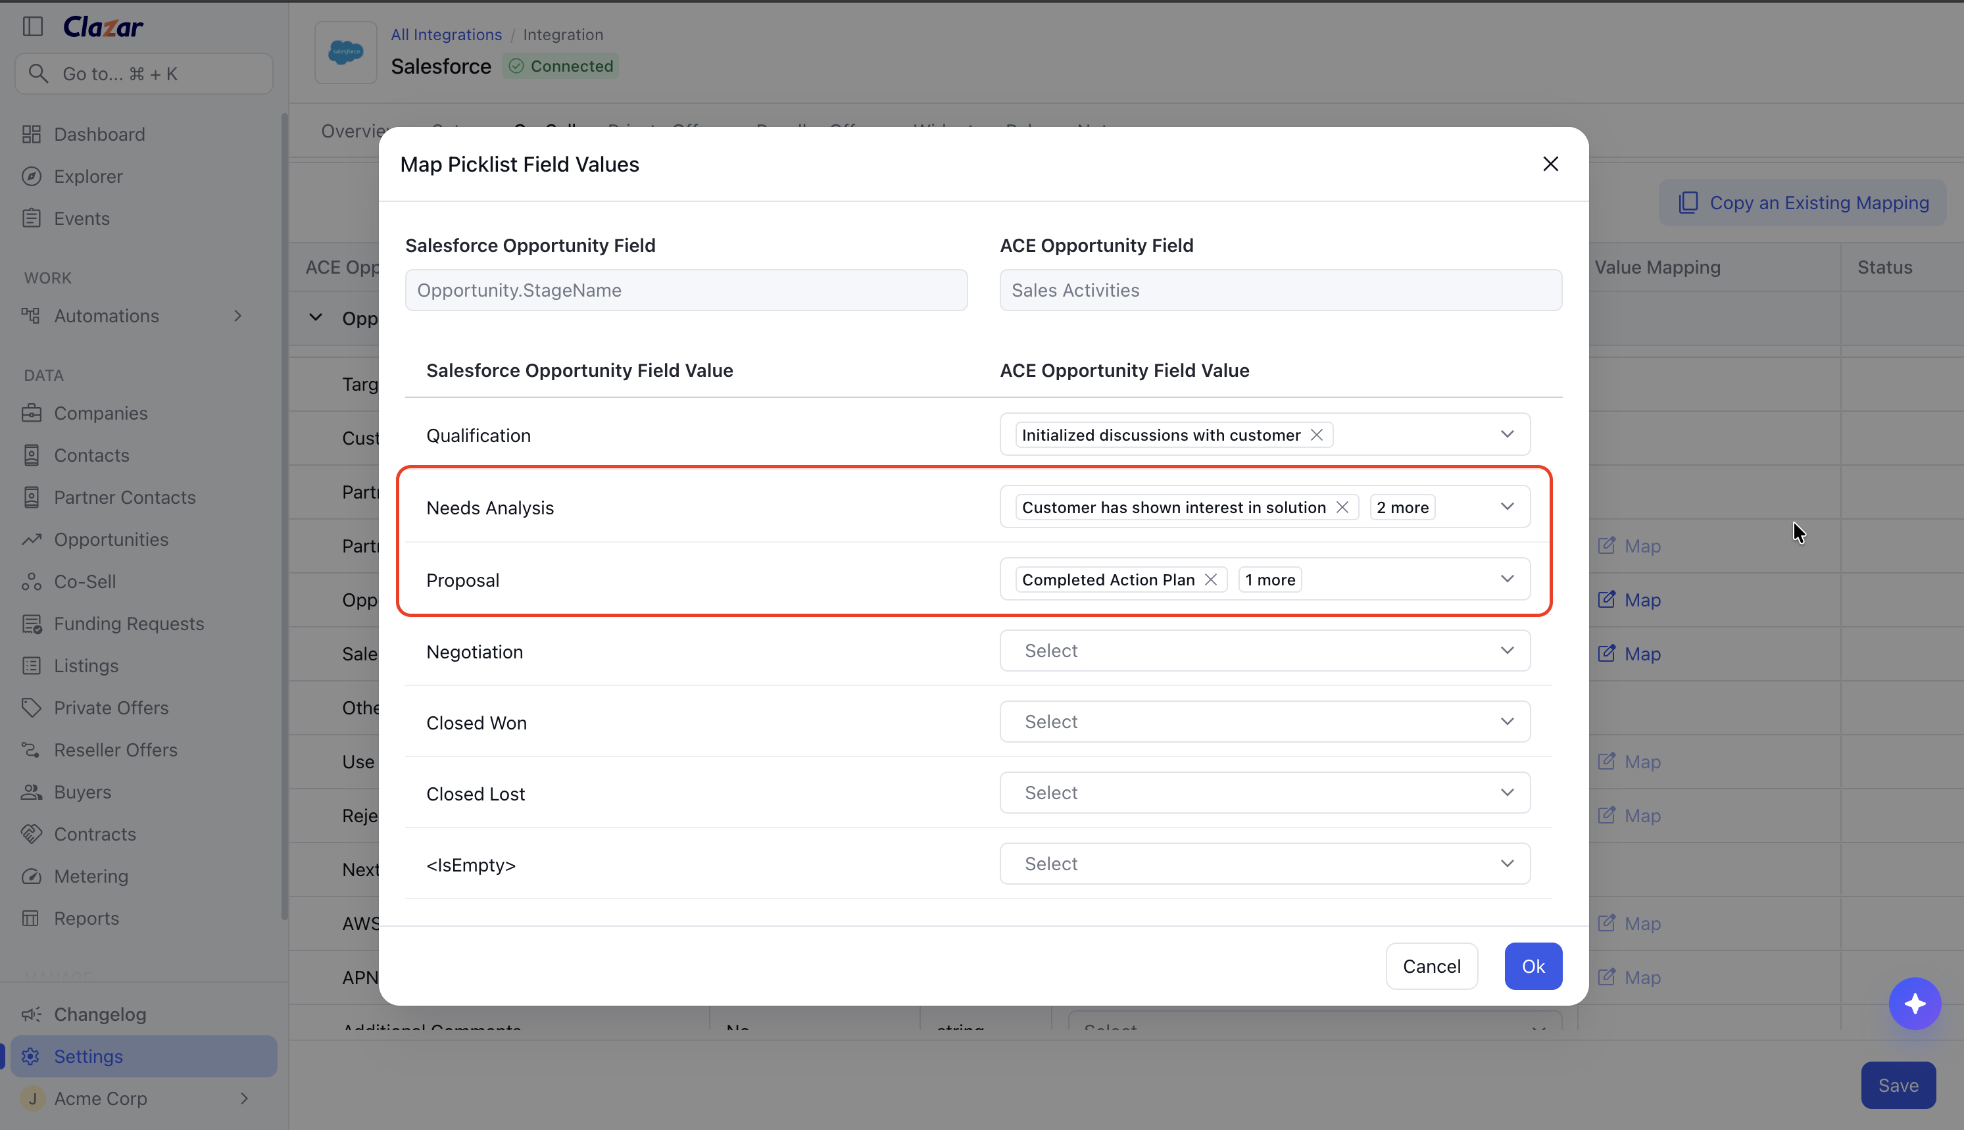1964x1130 pixels.
Task: Click the Changelog megaphone icon
Action: click(x=32, y=1014)
